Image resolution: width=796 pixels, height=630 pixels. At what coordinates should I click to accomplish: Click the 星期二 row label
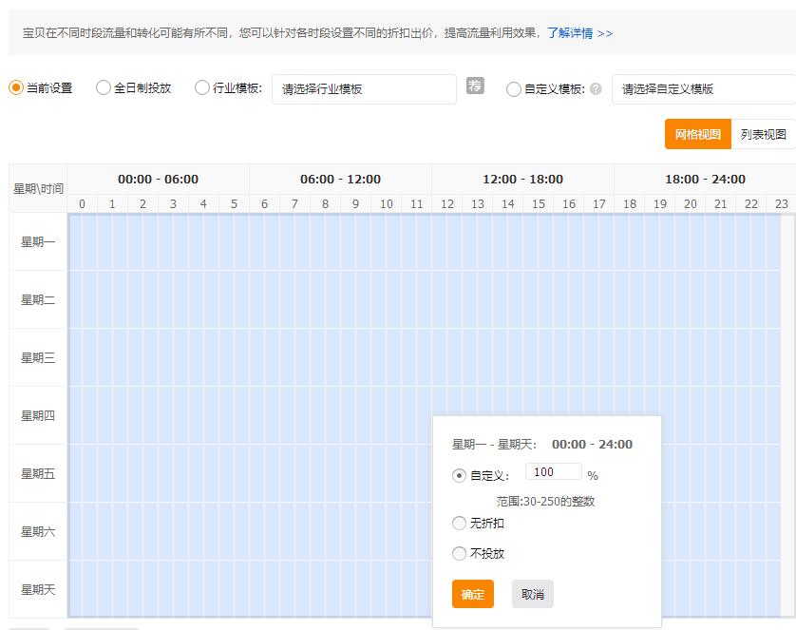(x=38, y=300)
